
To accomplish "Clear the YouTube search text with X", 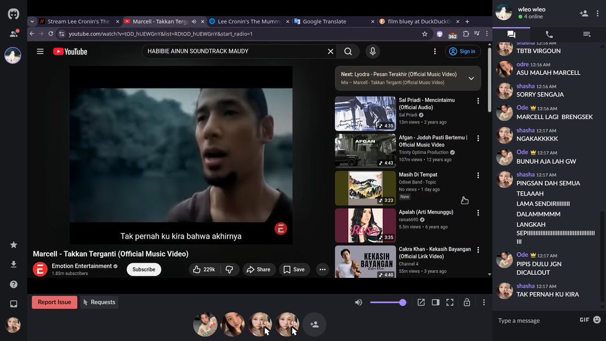I will click(331, 52).
